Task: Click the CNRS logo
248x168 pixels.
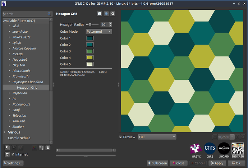Action: [x=210, y=148]
